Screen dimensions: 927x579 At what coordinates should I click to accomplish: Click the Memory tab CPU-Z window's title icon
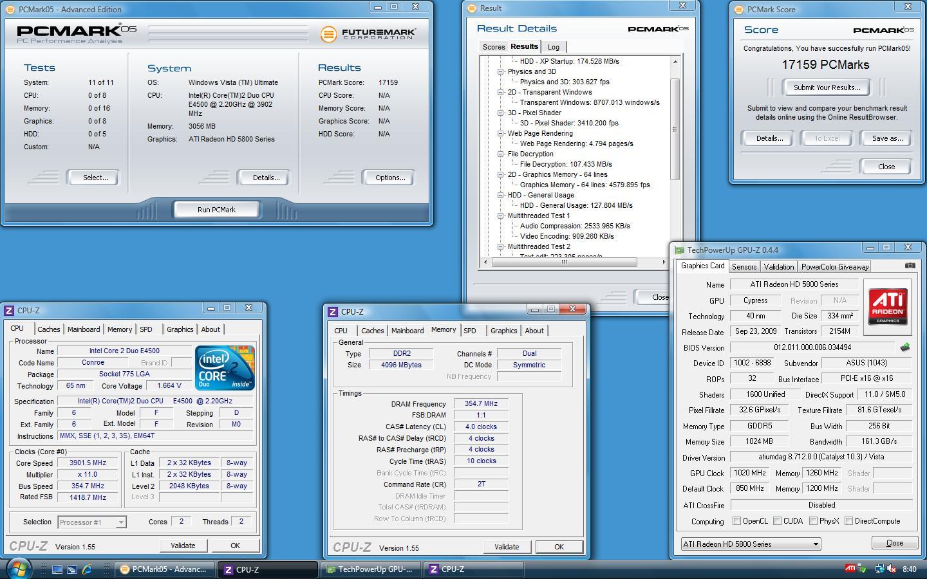coord(333,311)
